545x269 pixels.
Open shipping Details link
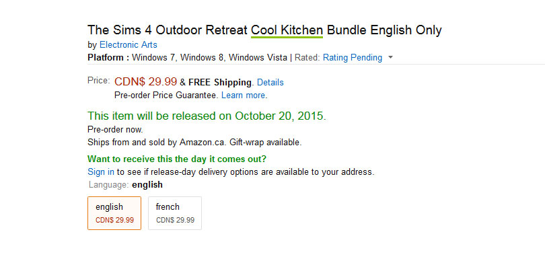(x=270, y=82)
